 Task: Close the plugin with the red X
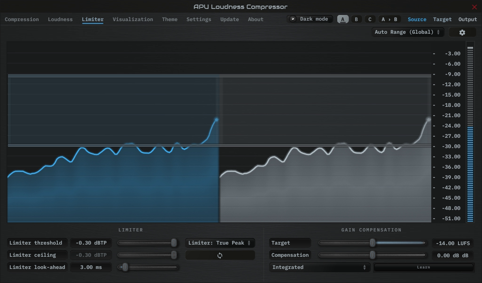click(474, 7)
